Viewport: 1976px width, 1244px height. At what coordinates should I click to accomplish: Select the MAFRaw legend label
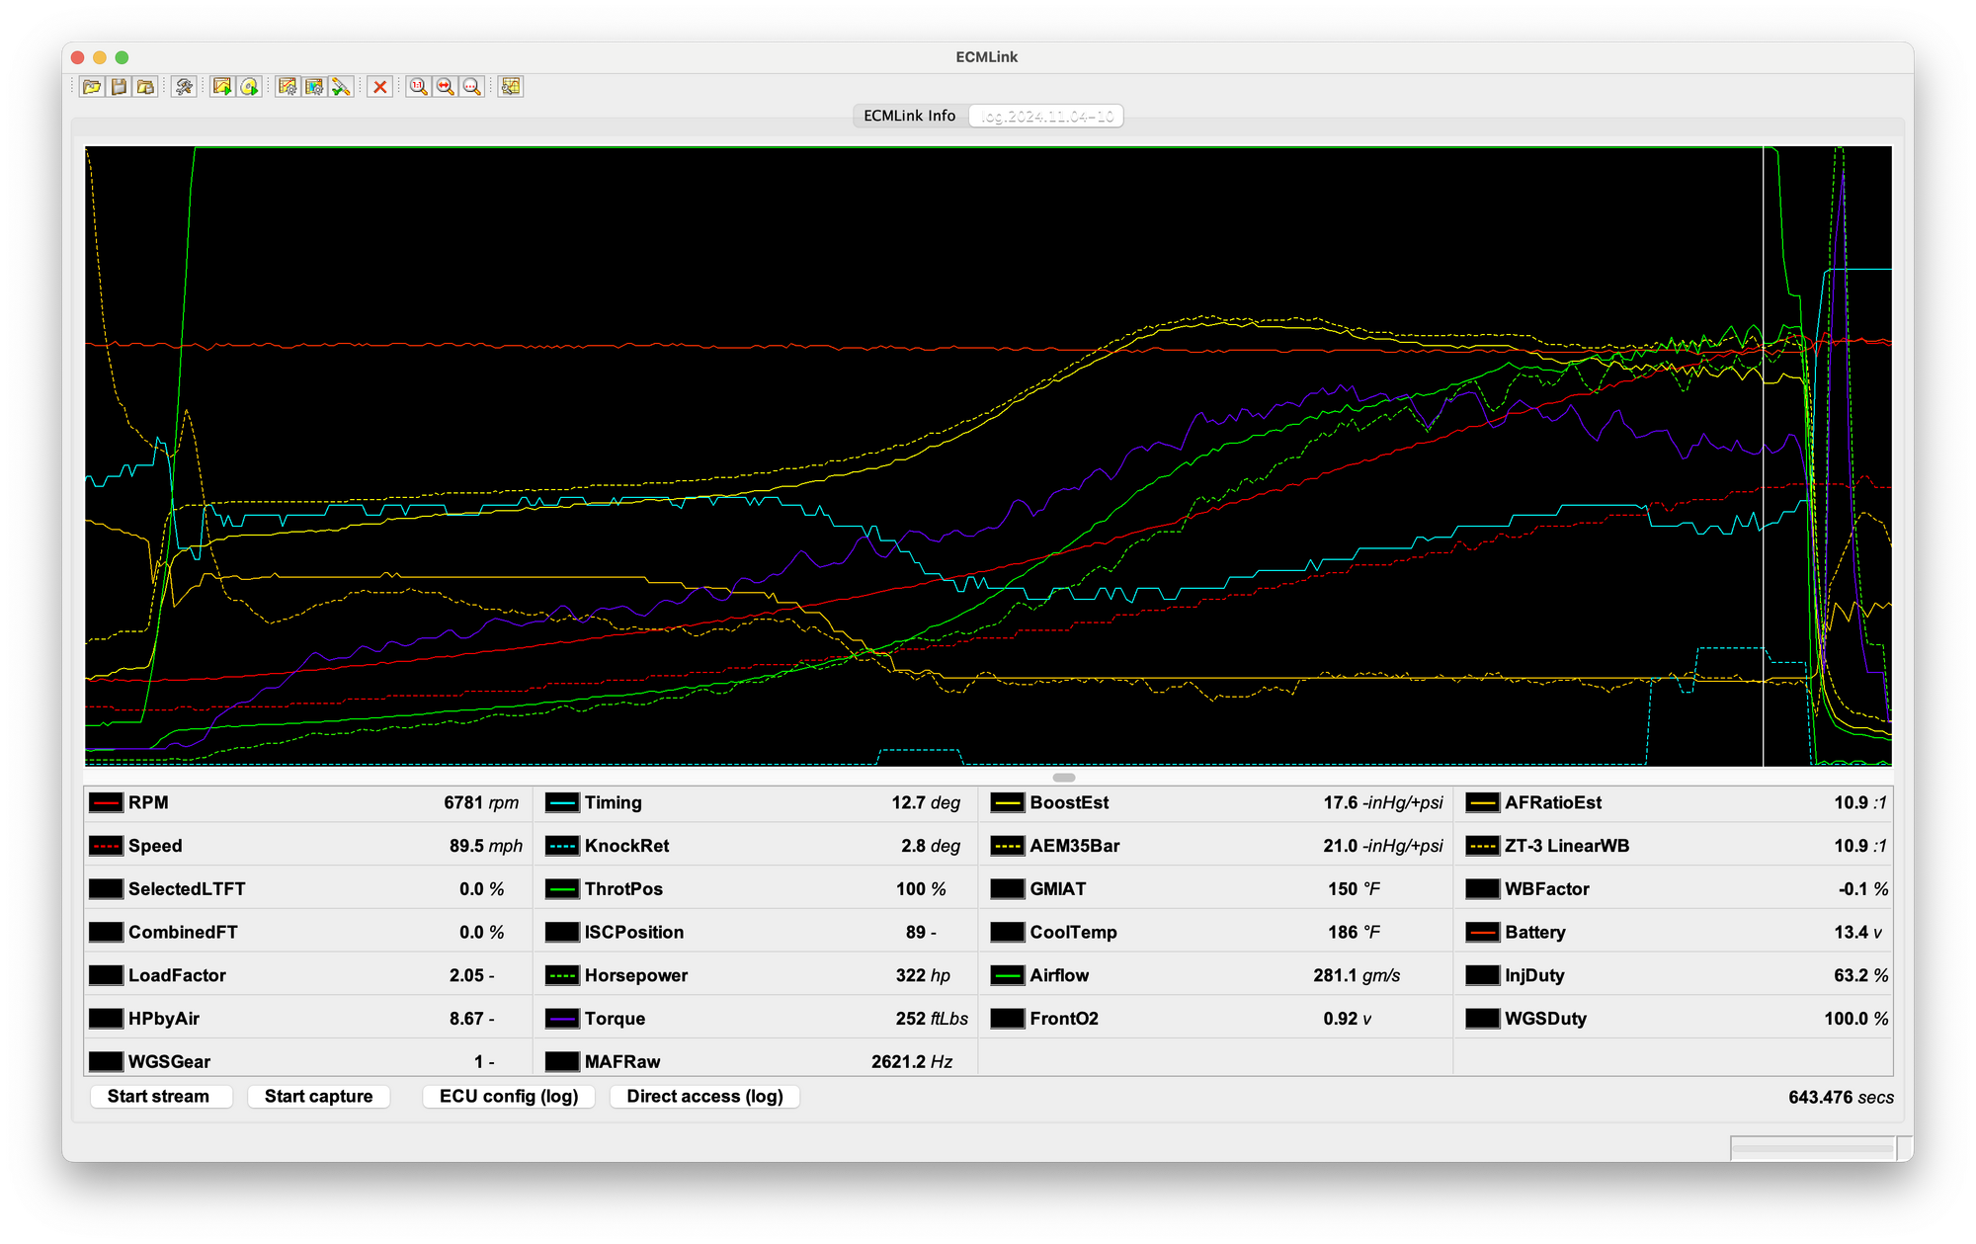click(x=621, y=1061)
